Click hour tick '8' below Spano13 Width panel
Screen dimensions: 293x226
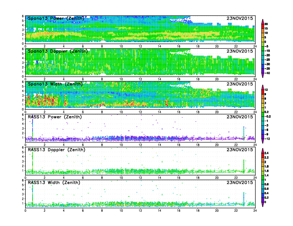point(102,112)
